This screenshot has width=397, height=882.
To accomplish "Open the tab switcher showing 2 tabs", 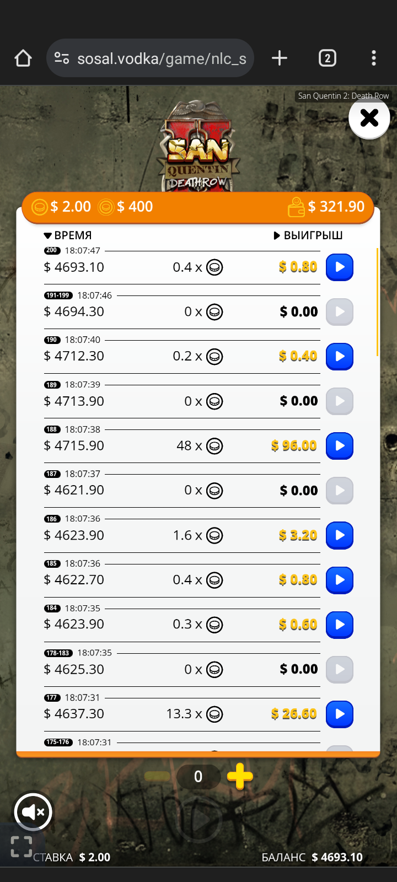I will [x=328, y=58].
